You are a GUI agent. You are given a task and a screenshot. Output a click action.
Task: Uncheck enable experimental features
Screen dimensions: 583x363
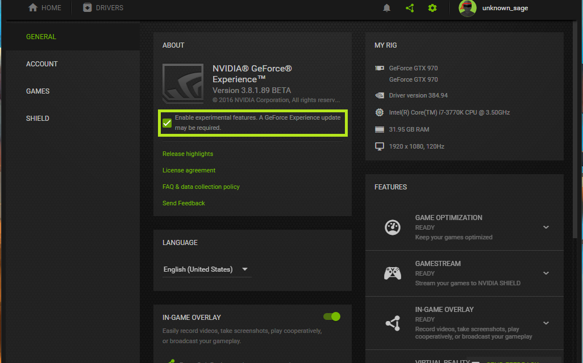point(167,123)
